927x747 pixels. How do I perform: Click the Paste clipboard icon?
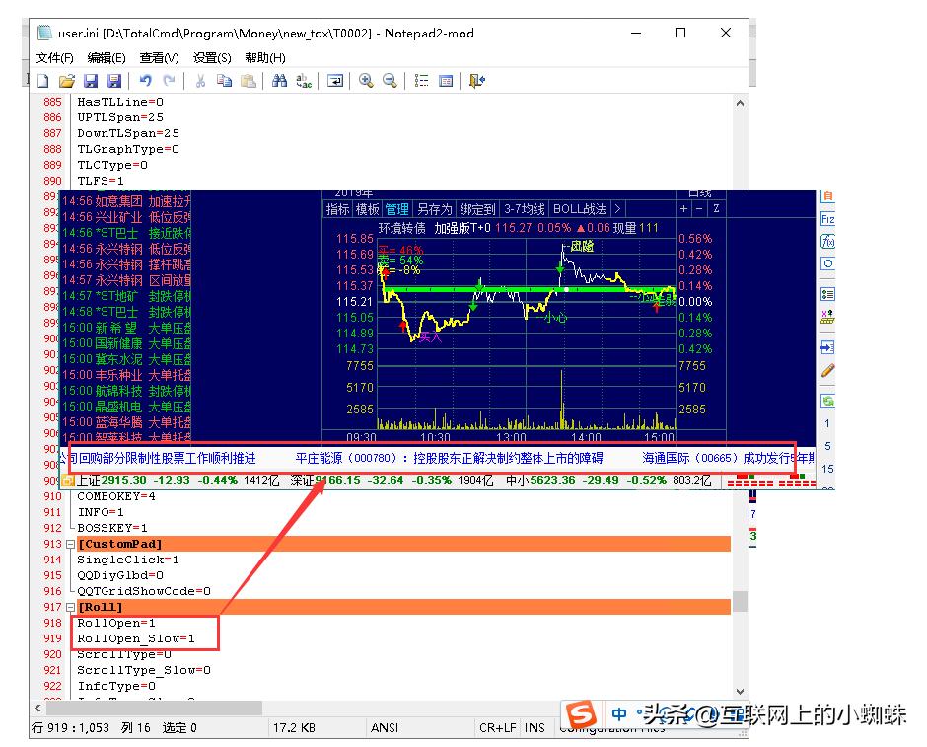(x=249, y=81)
